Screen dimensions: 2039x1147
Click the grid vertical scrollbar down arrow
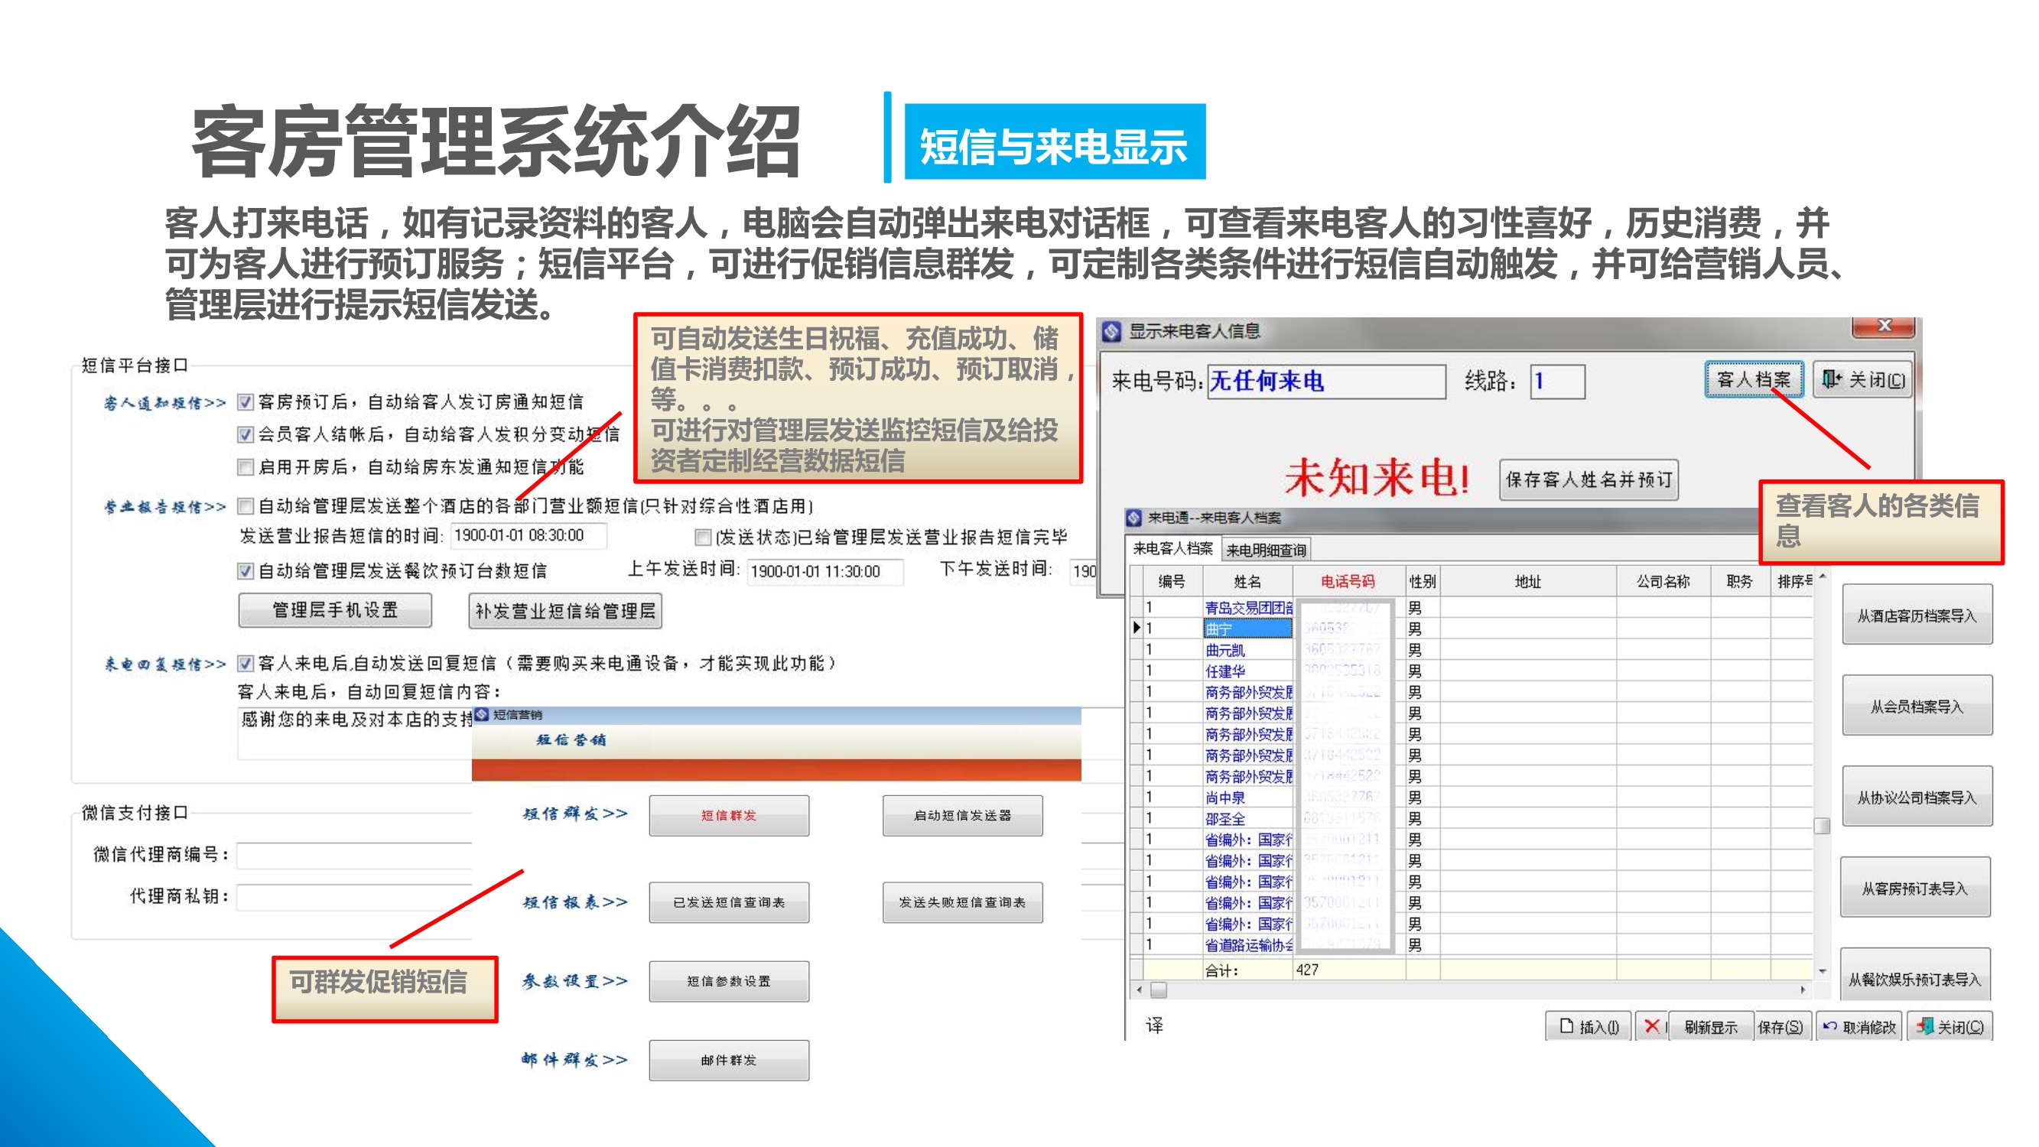coord(1822,970)
